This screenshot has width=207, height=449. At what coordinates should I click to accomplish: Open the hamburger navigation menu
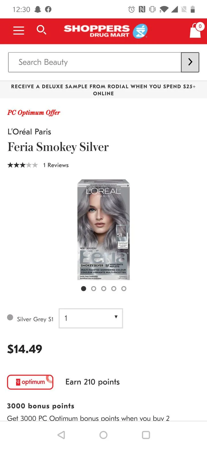[19, 31]
